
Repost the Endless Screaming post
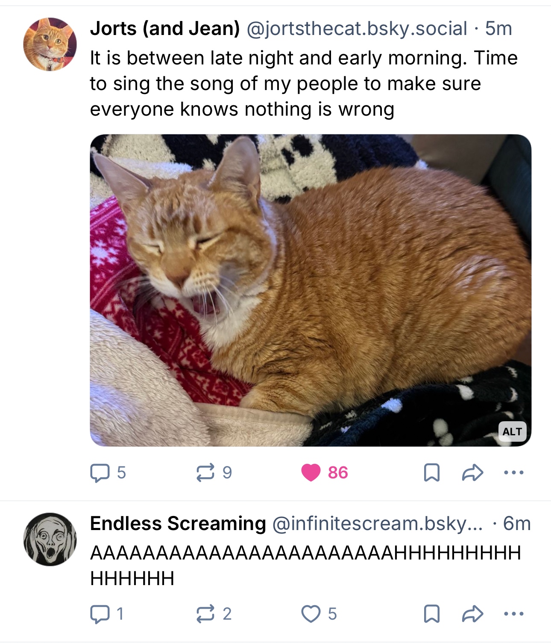[205, 614]
